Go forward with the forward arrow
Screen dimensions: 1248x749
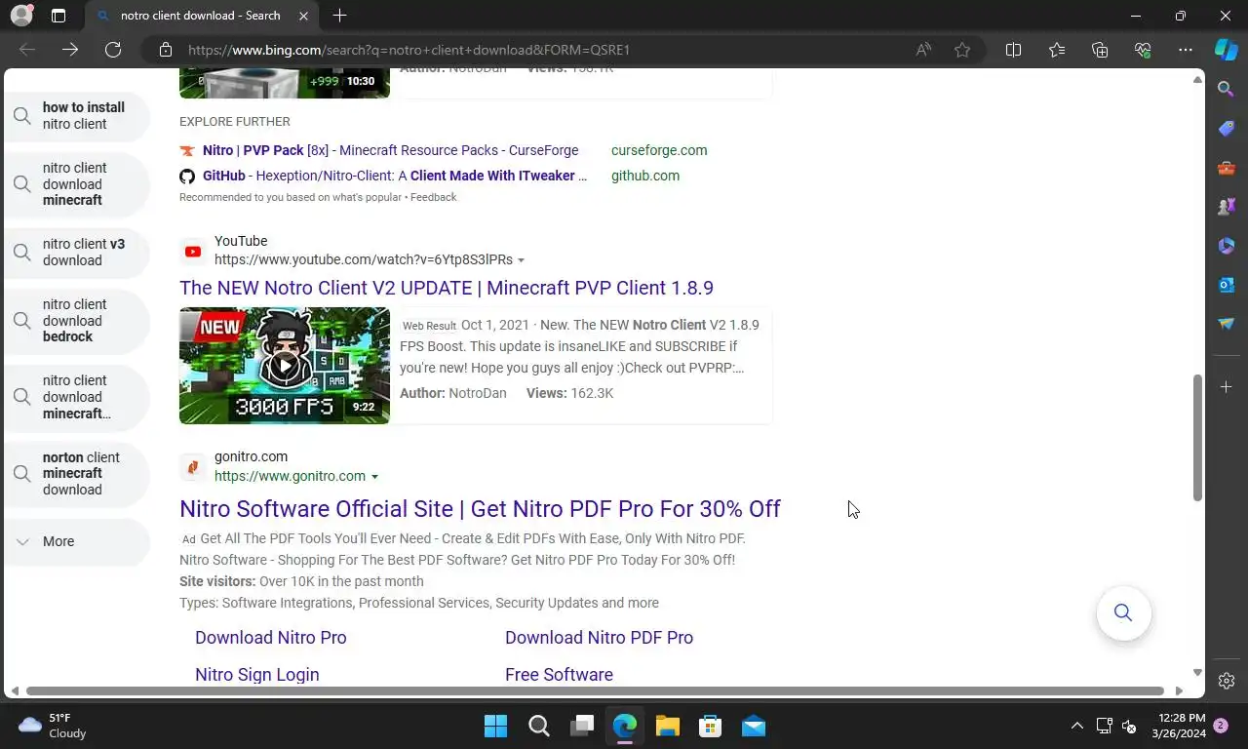click(70, 50)
